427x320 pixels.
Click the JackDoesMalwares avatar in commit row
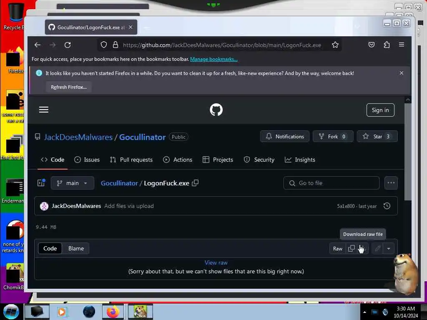(x=44, y=206)
